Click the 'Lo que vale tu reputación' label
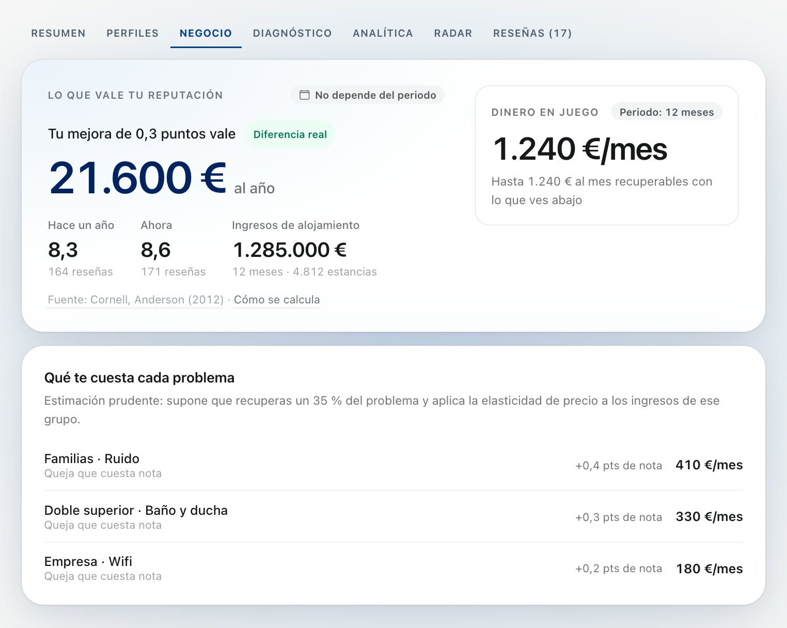 135,95
